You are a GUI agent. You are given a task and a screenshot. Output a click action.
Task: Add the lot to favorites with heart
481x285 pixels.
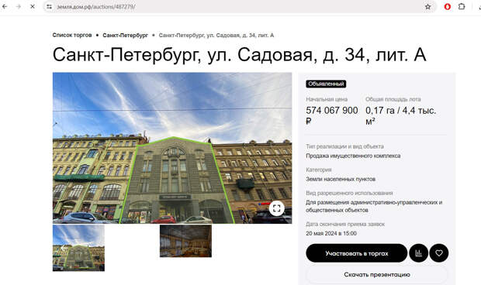(x=439, y=253)
